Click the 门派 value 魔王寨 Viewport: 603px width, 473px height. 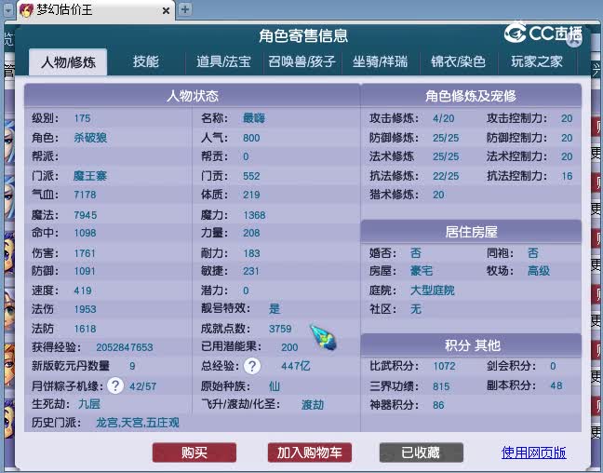point(90,176)
